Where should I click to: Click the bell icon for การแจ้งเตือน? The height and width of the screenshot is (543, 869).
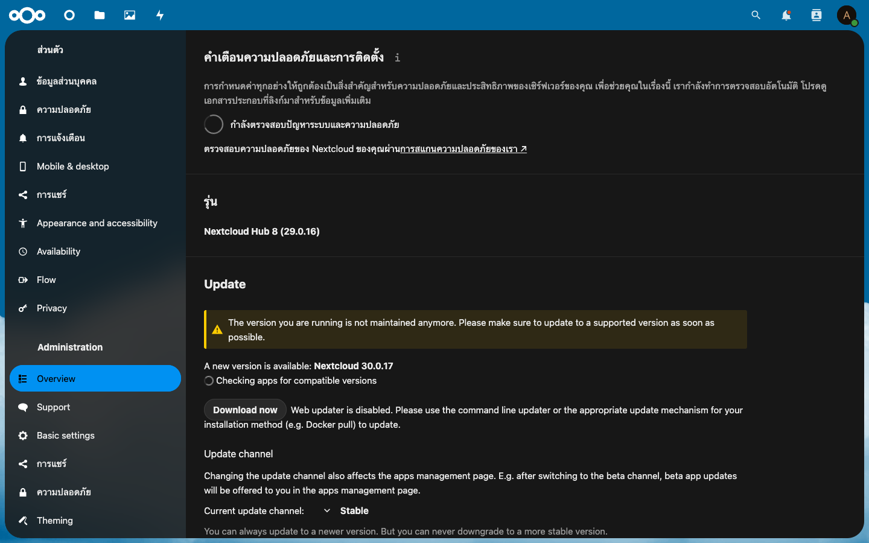pos(23,138)
